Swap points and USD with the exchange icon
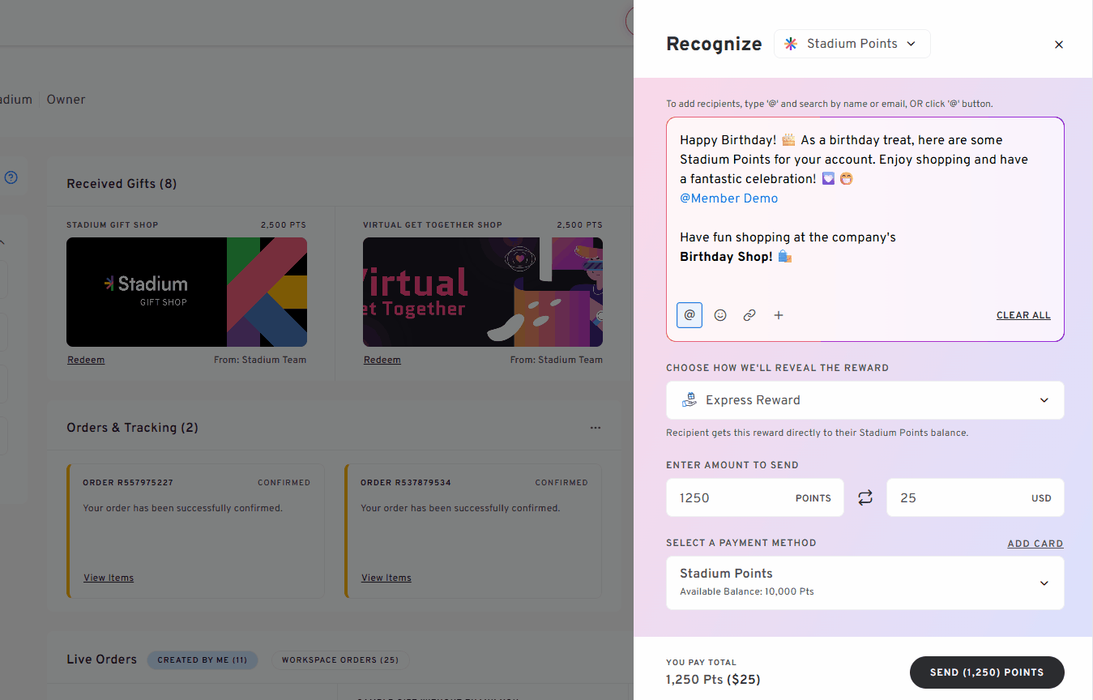The height and width of the screenshot is (700, 1093). pos(865,497)
